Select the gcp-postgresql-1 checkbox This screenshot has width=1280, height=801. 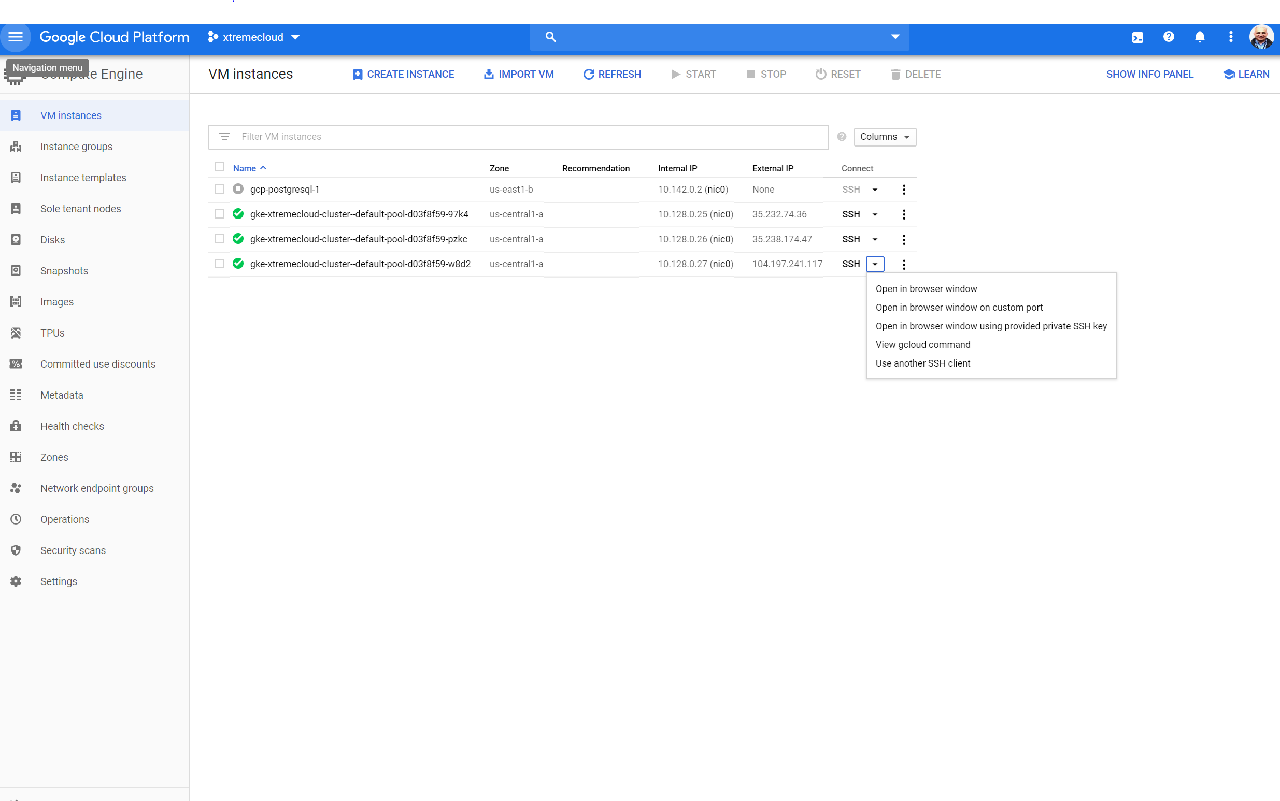[x=219, y=189]
